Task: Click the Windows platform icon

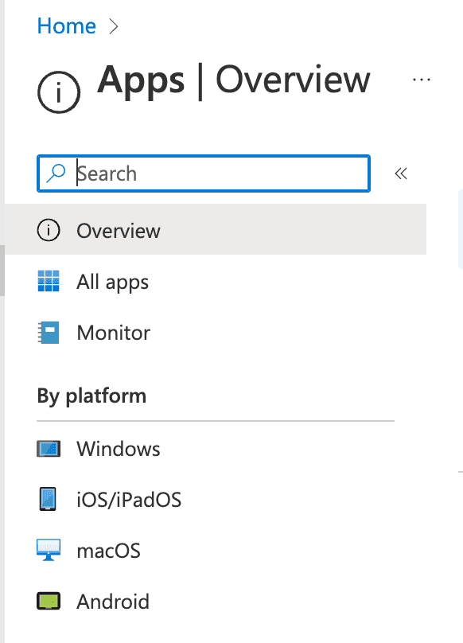Action: pos(49,449)
